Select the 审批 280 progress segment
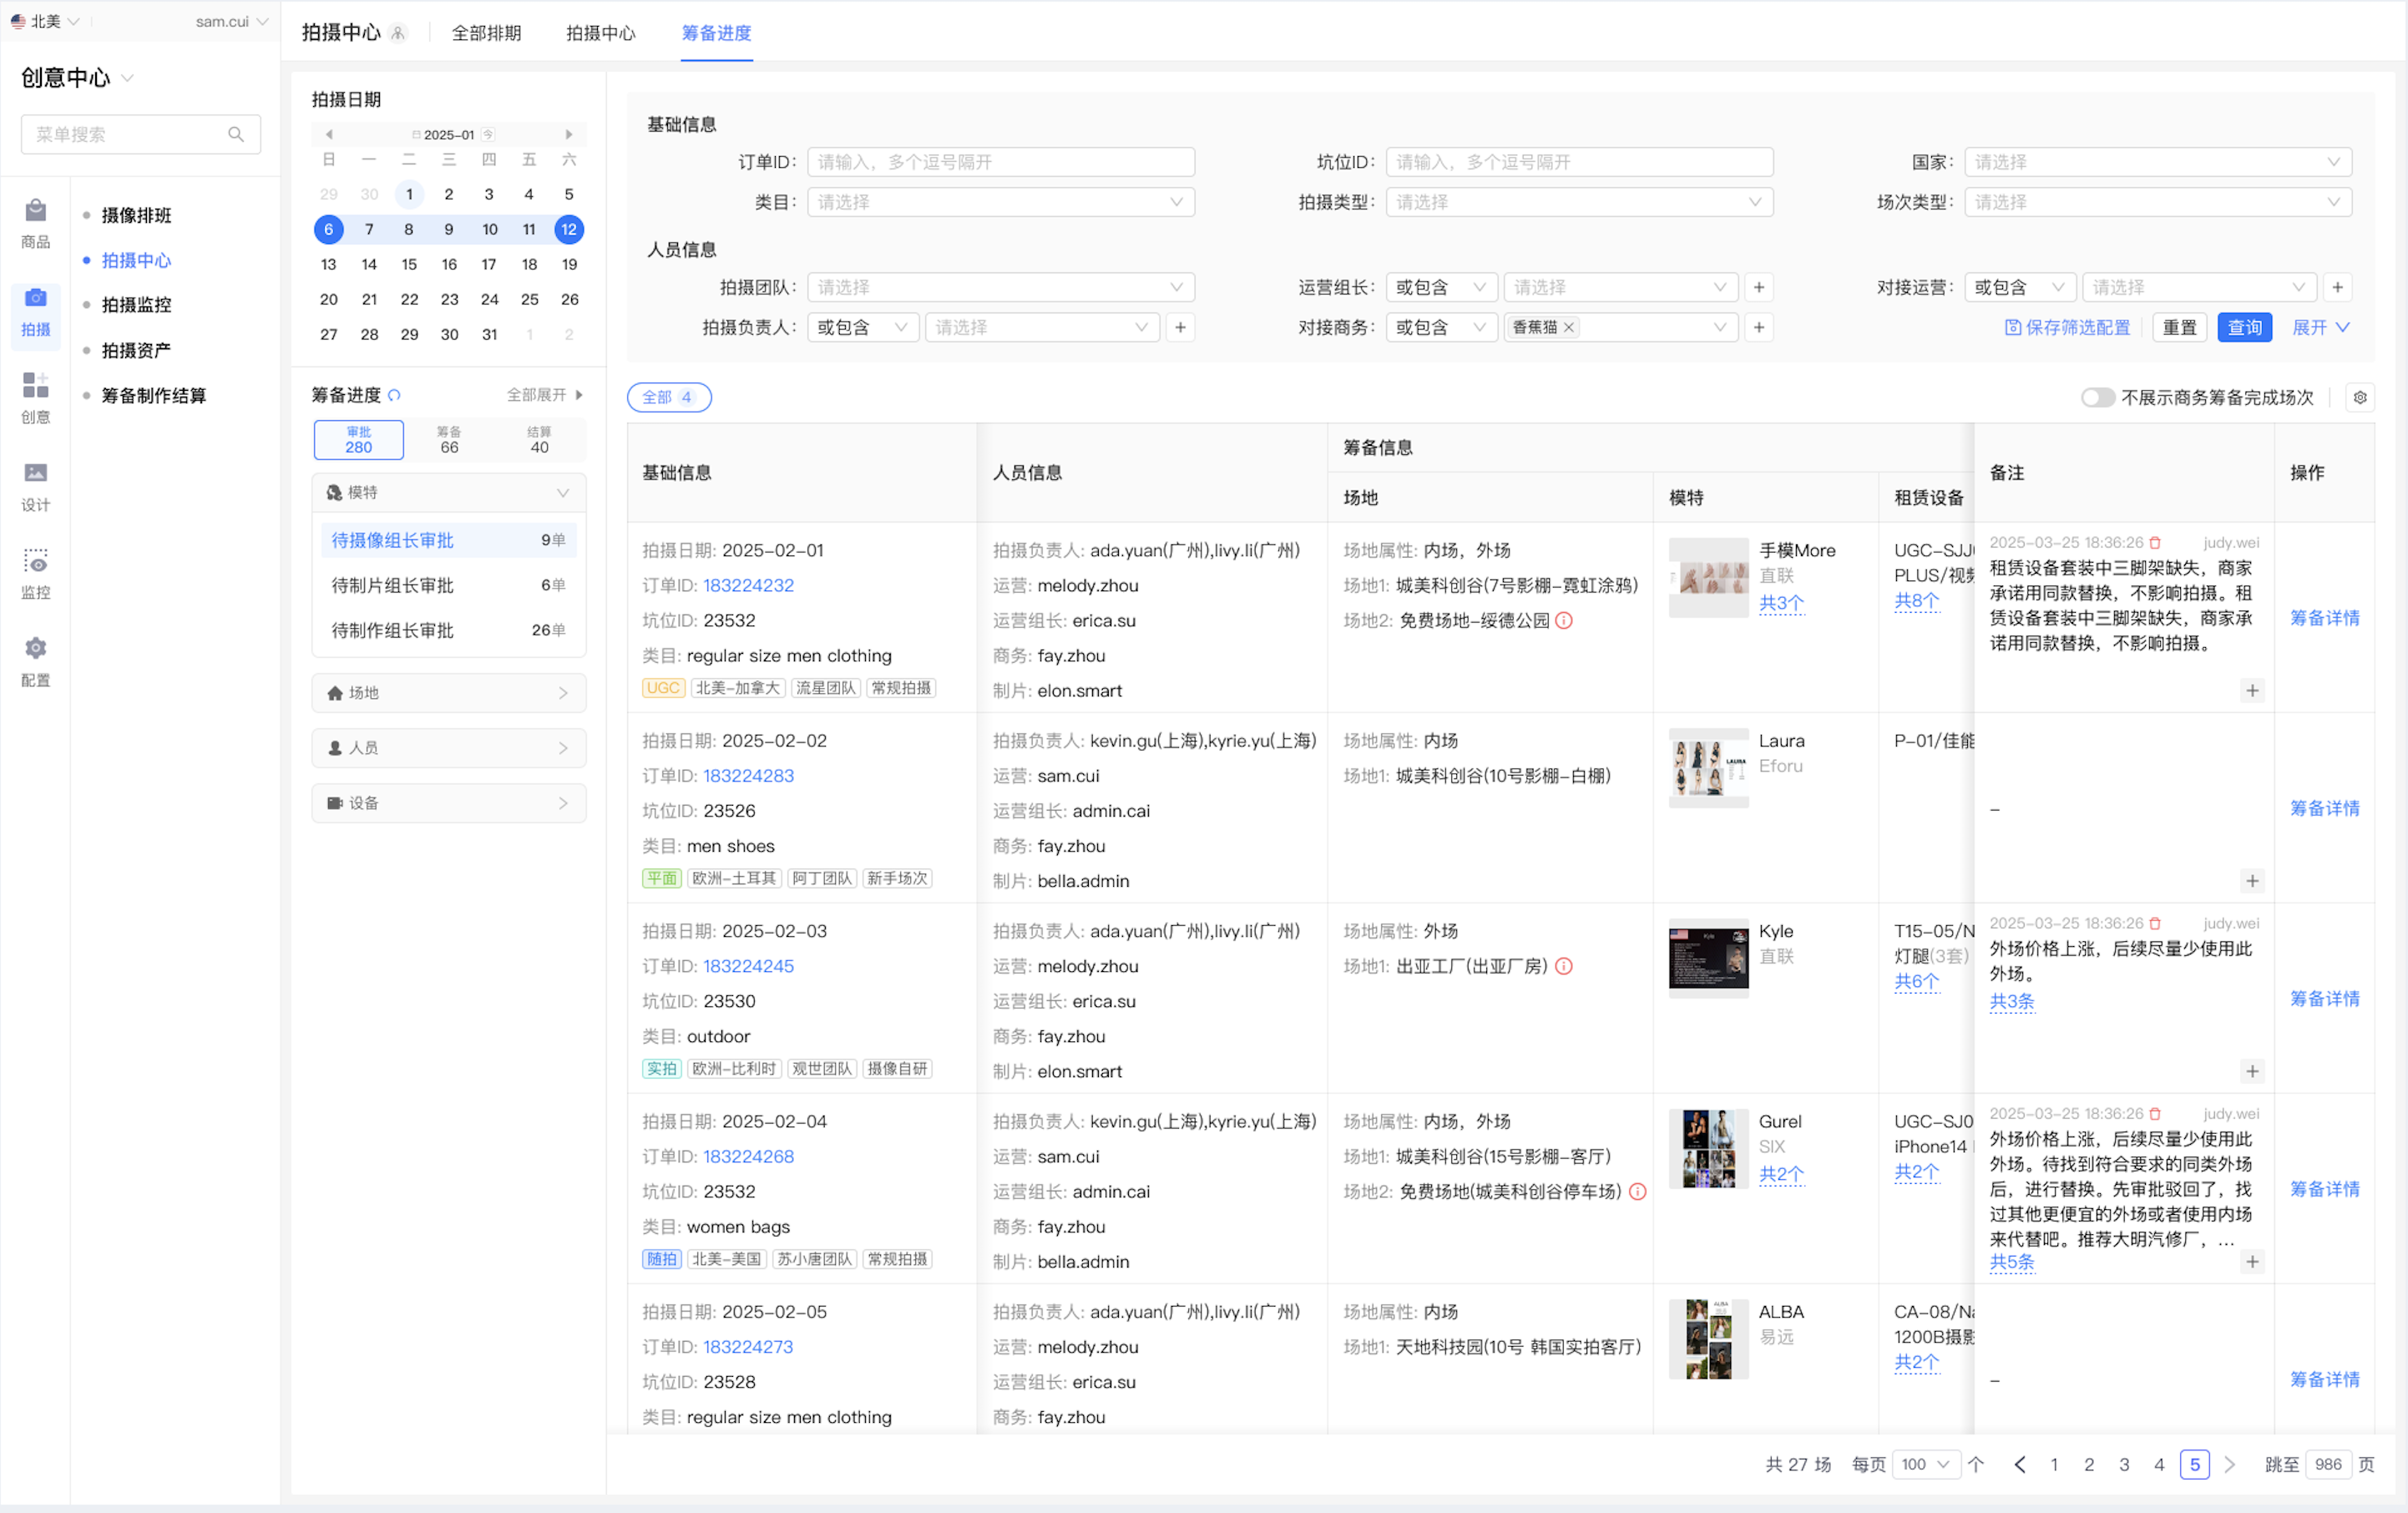 click(358, 440)
